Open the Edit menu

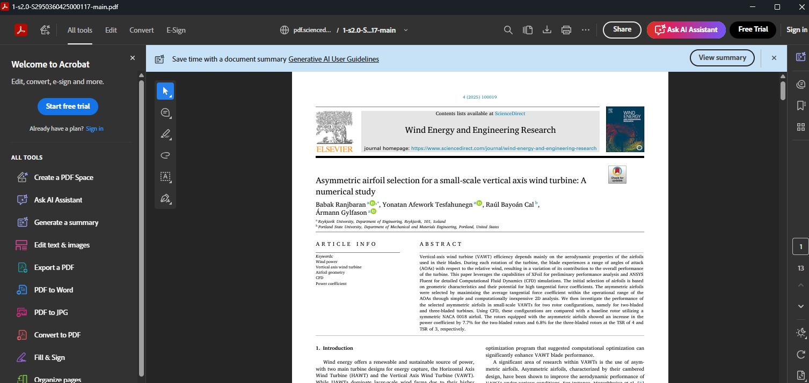(111, 30)
